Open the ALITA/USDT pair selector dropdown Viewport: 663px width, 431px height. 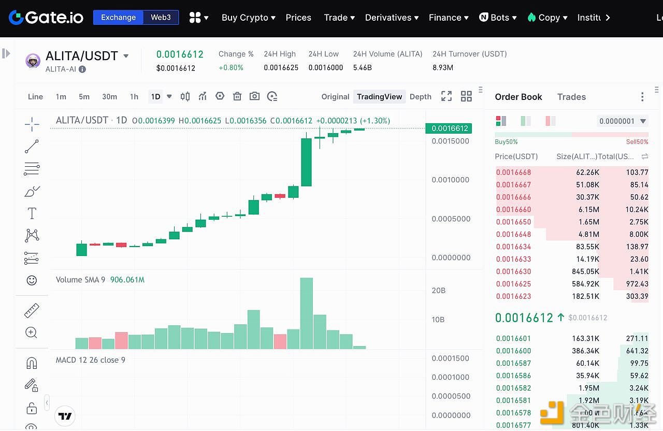pos(126,56)
